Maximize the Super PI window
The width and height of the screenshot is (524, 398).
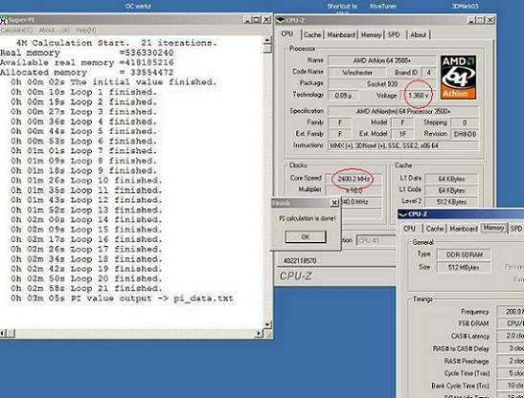point(257,20)
